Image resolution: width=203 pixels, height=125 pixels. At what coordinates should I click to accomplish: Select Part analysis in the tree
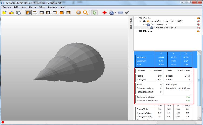tap(159, 24)
